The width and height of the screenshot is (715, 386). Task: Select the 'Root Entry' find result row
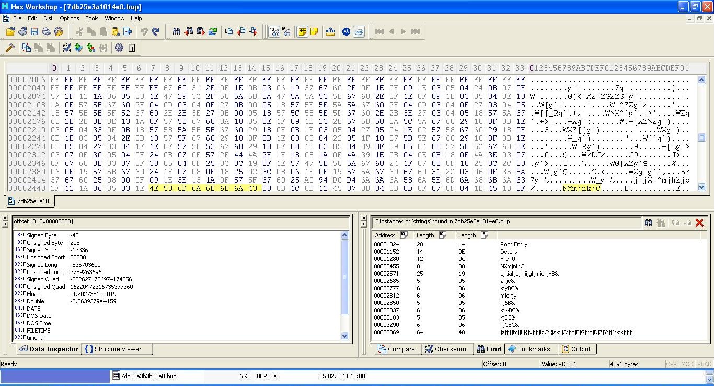(539, 244)
